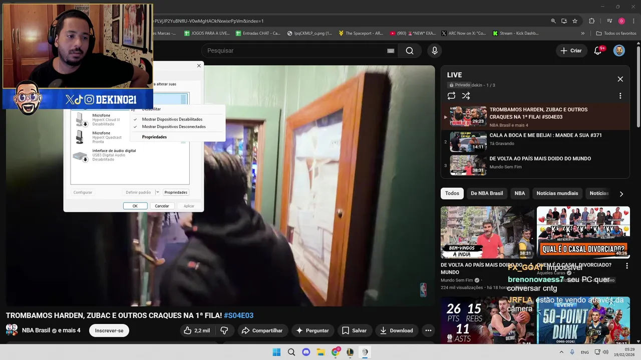Click Inscrever-se subscribe button
The height and width of the screenshot is (360, 641).
[x=109, y=330]
